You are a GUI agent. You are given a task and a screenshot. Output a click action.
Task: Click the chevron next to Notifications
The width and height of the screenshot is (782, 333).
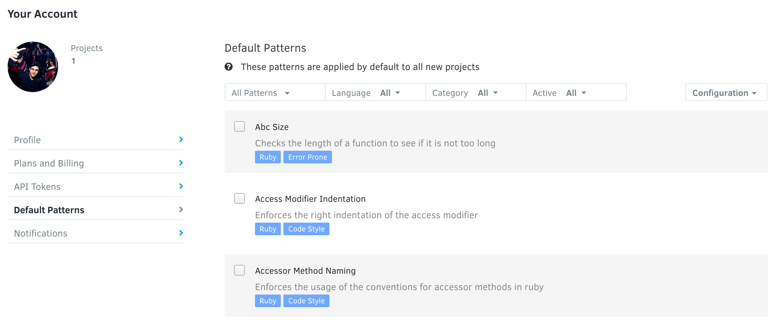[x=181, y=233]
